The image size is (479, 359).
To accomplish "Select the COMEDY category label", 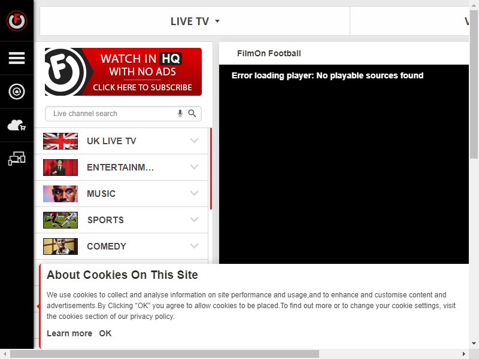I will 107,247.
